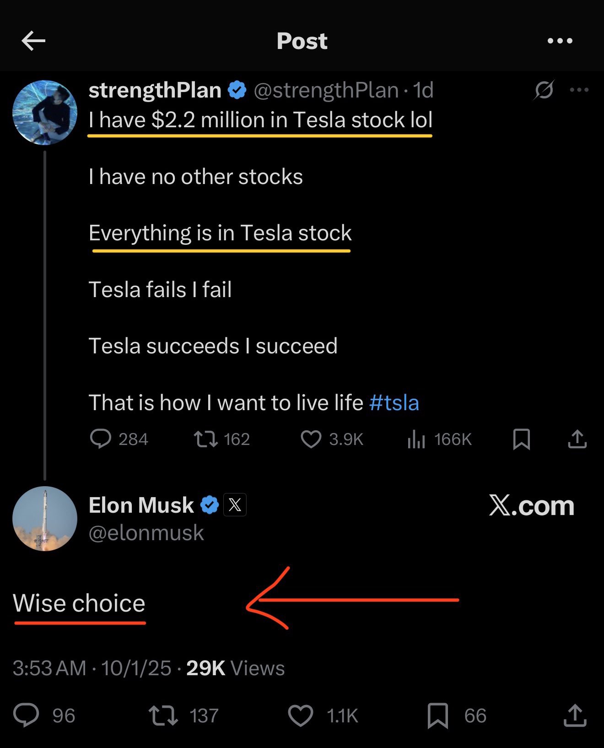Screen dimensions: 604x748
Task: Share strengthPlan's post via share icon
Action: [577, 439]
